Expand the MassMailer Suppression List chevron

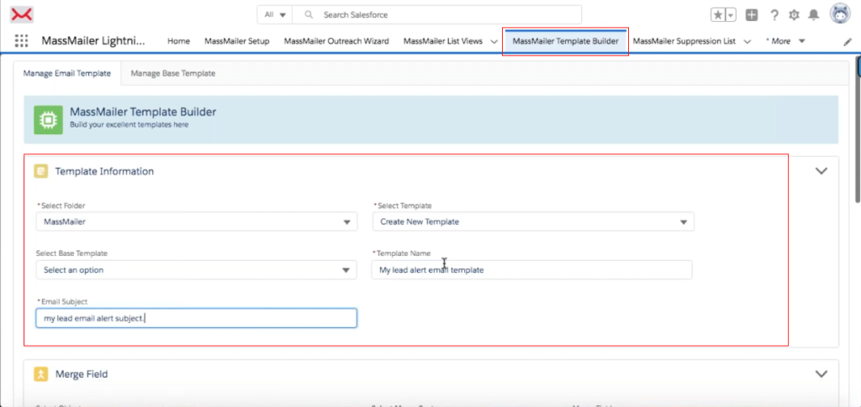[x=747, y=42]
